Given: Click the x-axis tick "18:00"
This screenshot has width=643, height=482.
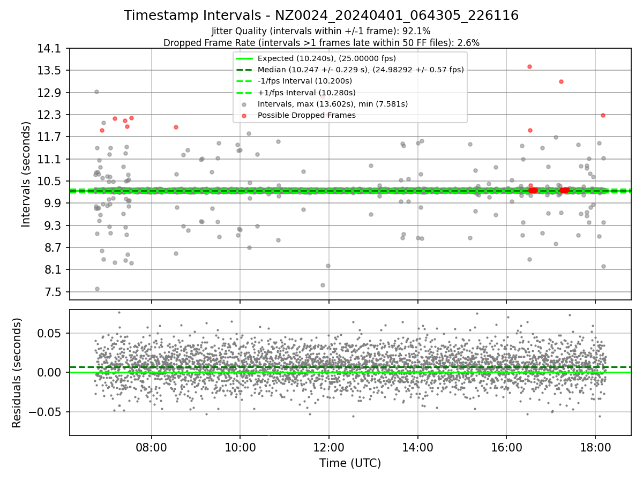Looking at the screenshot, I should [x=595, y=447].
